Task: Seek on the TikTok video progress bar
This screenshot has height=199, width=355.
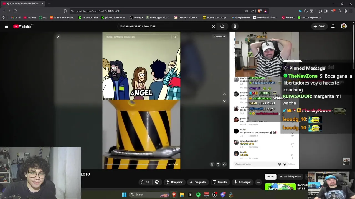Action: click(x=136, y=164)
